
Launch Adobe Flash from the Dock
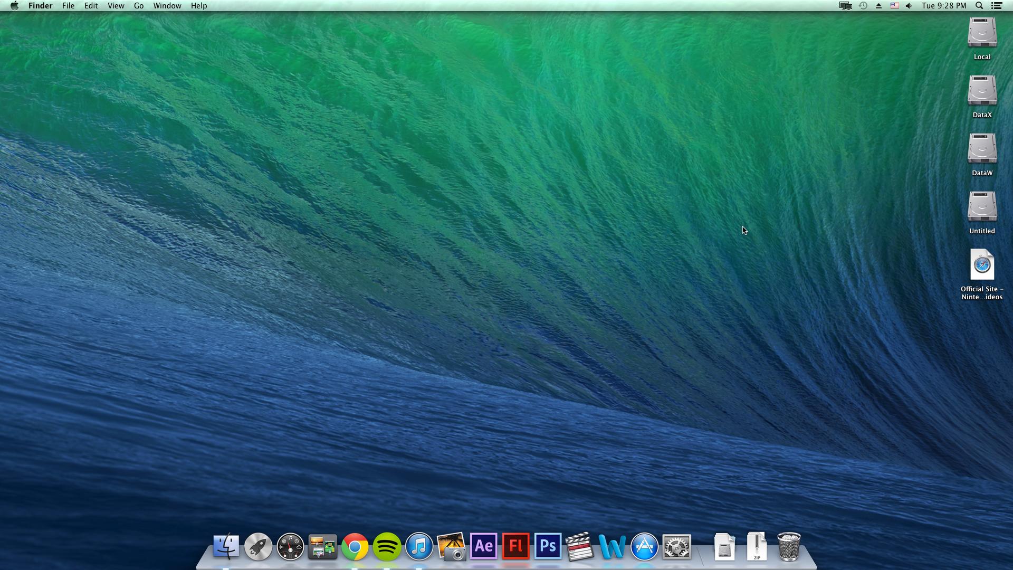tap(515, 546)
